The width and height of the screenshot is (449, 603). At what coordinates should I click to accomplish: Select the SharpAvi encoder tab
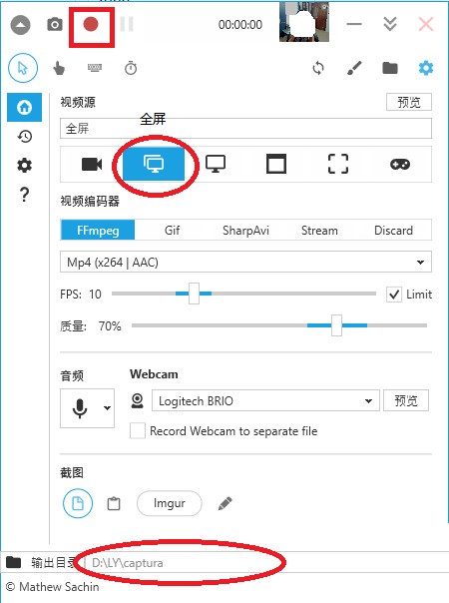point(245,230)
